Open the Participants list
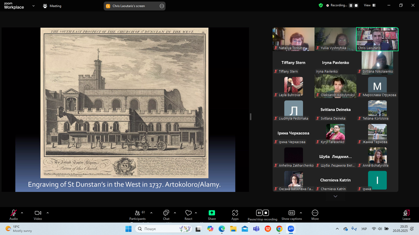Image resolution: width=419 pixels, height=235 pixels. click(x=137, y=215)
